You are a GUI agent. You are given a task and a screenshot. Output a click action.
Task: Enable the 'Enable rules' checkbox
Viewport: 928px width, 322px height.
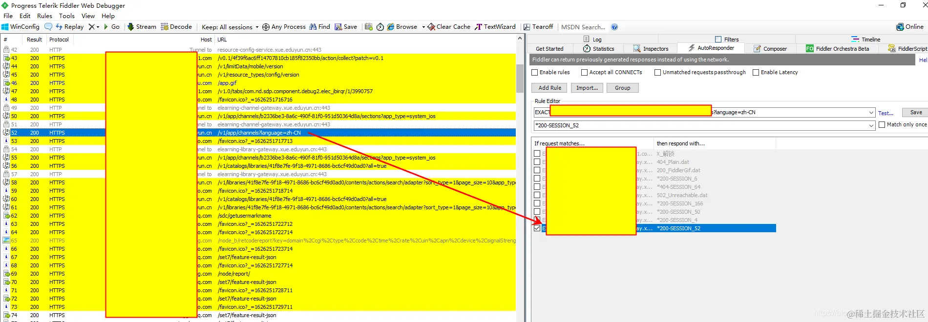pyautogui.click(x=535, y=72)
